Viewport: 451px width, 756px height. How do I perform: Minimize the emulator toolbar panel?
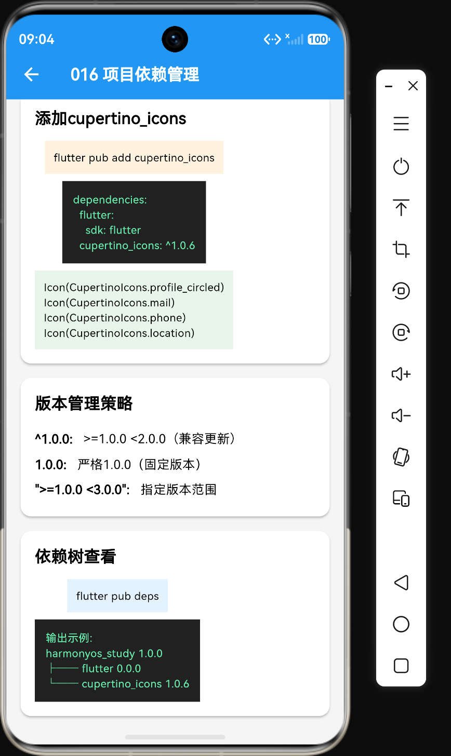(x=389, y=86)
